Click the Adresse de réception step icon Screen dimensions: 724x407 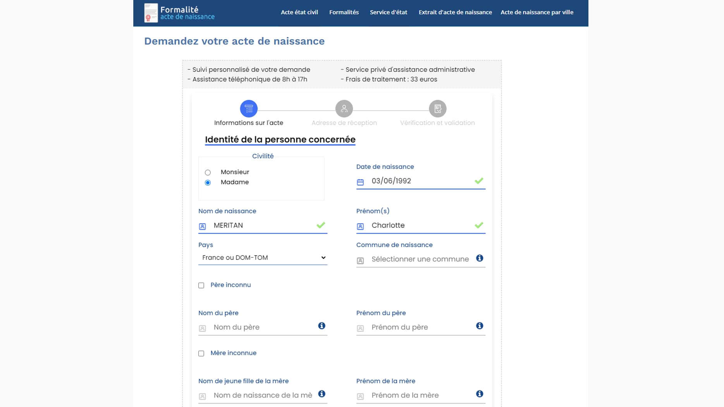(x=344, y=109)
